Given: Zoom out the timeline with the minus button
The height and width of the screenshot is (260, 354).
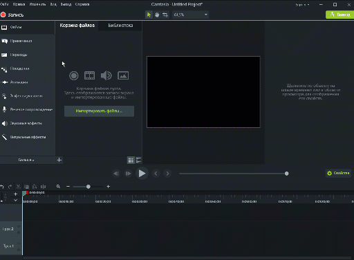Looking at the screenshot, I should click(68, 187).
